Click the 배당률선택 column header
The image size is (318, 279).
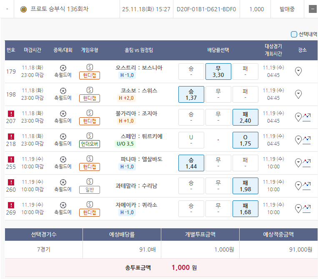[218, 50]
